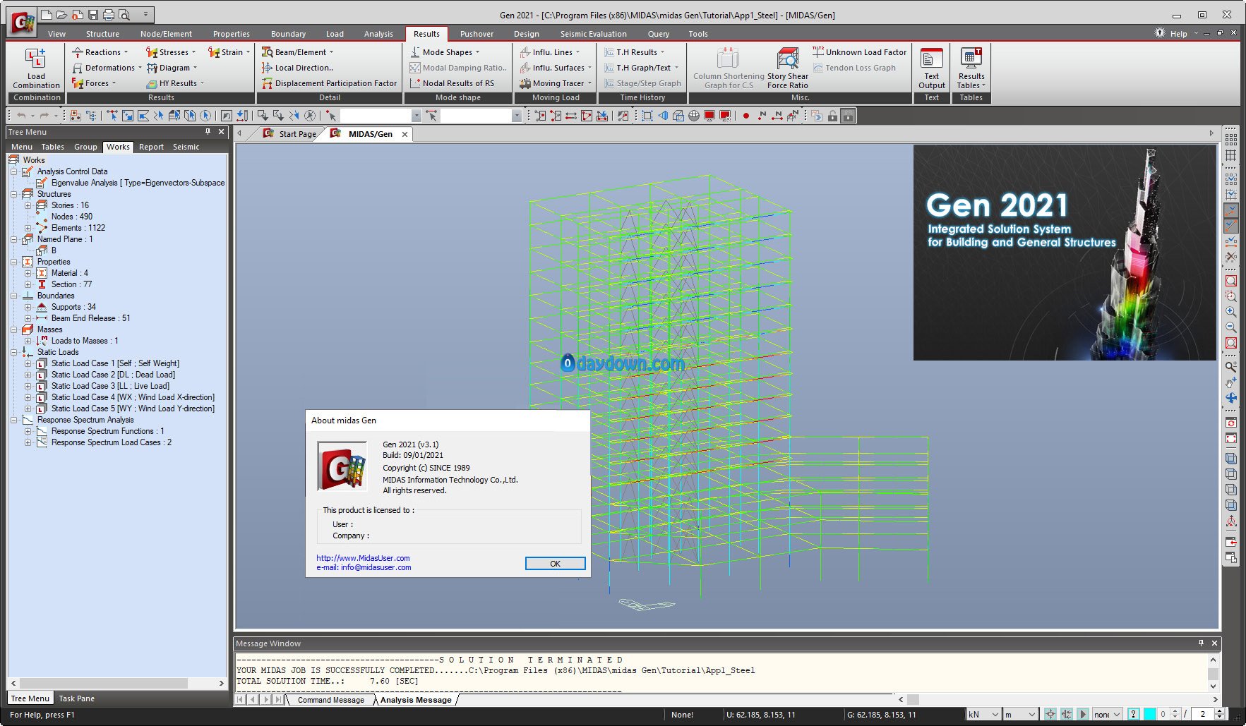Screen dimensions: 1246x726
Task: Collapse the Structures tree group
Action: pos(13,194)
